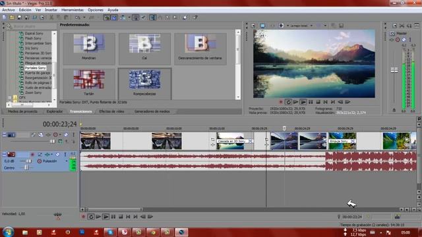Select Iris Sony in transitions tree
The width and height of the screenshot is (422, 237).
tap(32, 48)
